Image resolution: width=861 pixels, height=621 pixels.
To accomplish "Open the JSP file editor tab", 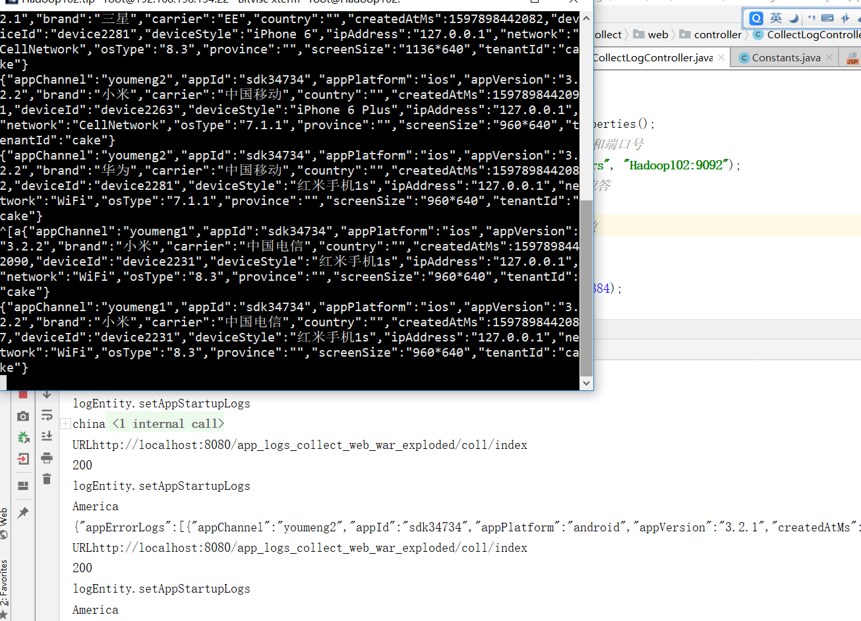I will 852,58.
